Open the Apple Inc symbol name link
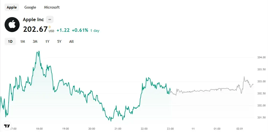The image size is (268, 132). (33, 20)
